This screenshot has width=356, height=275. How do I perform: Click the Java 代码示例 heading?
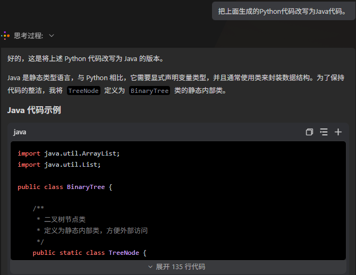34,110
